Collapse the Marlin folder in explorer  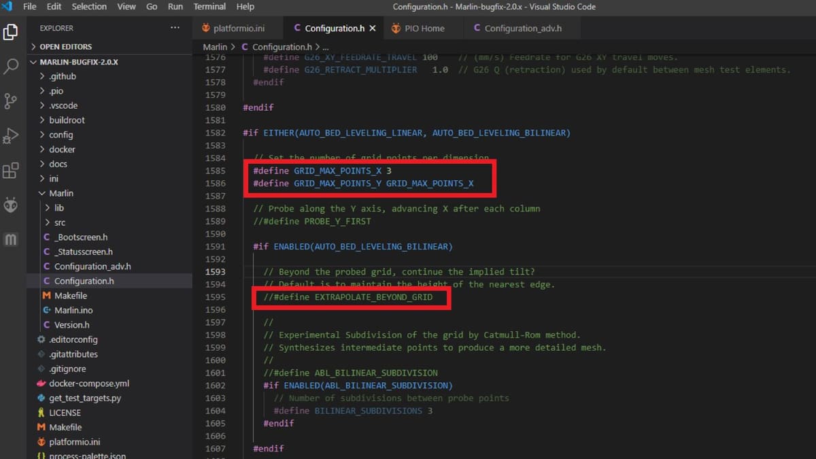(61, 193)
